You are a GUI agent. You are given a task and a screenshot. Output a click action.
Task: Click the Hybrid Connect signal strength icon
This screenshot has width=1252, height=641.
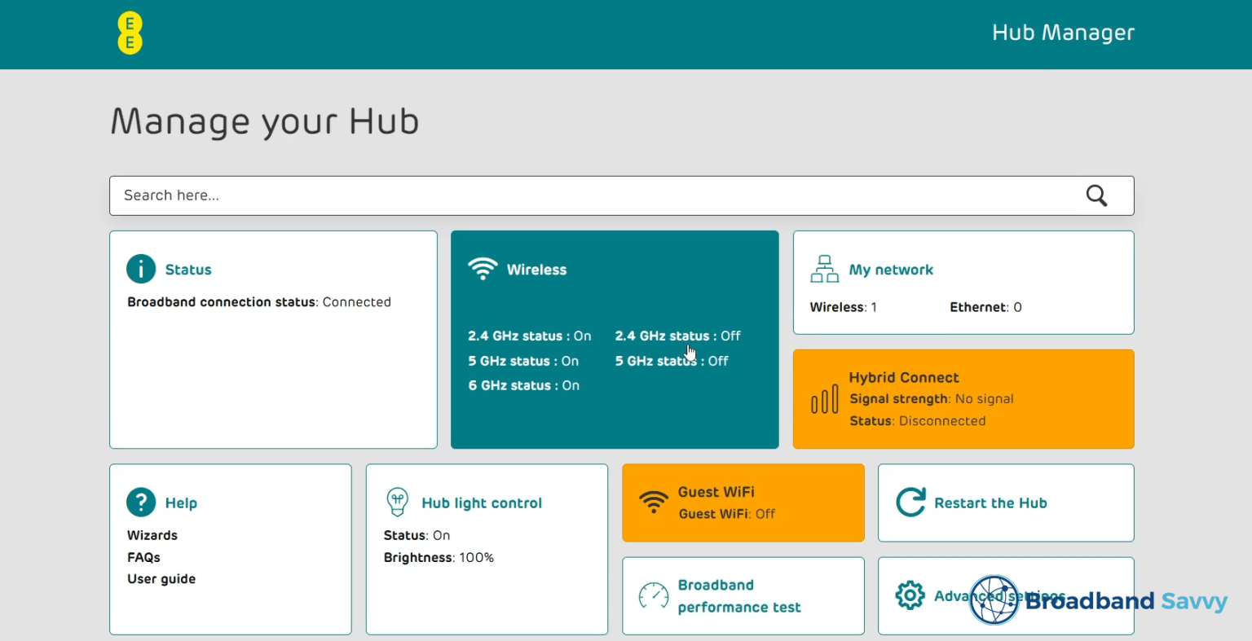click(823, 399)
